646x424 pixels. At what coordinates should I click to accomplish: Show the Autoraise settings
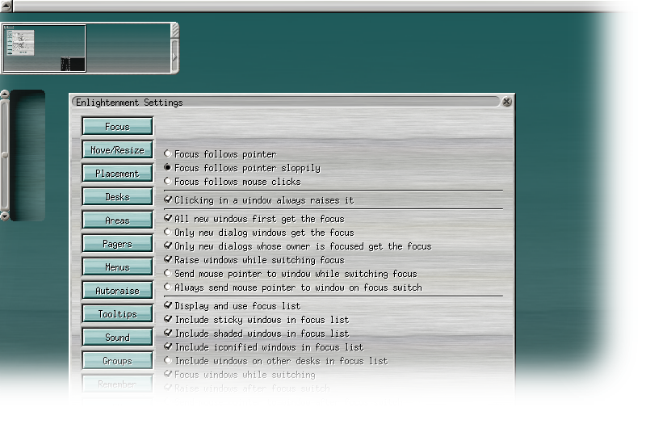pos(117,291)
